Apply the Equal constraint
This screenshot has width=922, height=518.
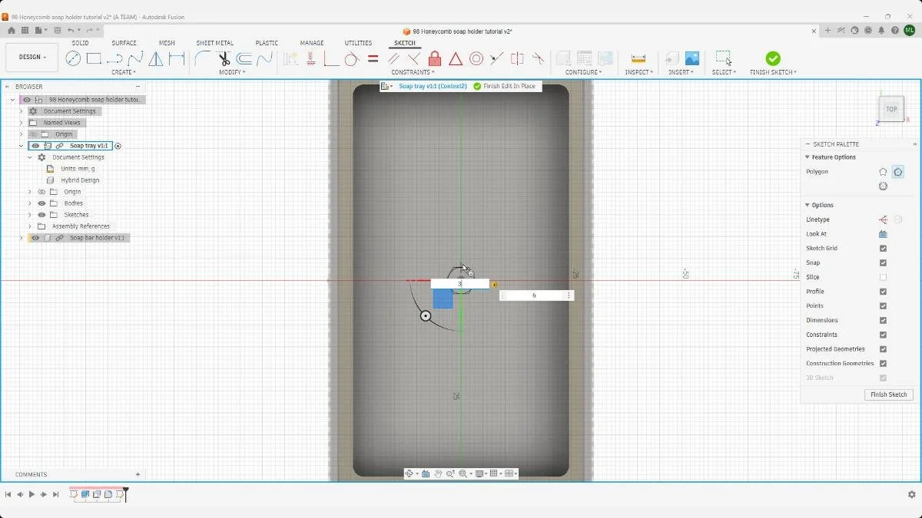point(373,58)
